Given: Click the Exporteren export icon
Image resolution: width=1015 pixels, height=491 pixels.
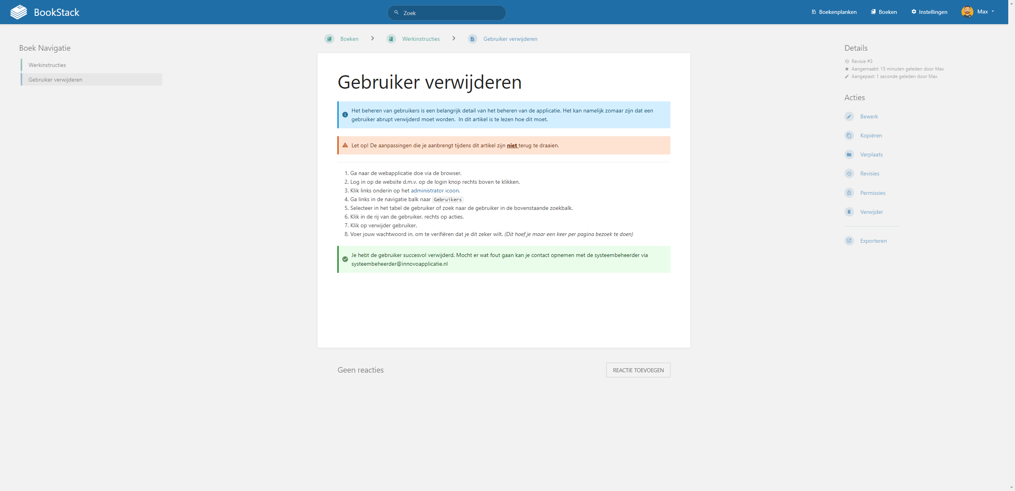Looking at the screenshot, I should pos(849,241).
